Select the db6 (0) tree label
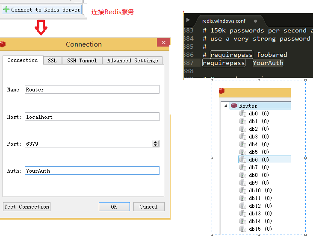 click(x=259, y=160)
